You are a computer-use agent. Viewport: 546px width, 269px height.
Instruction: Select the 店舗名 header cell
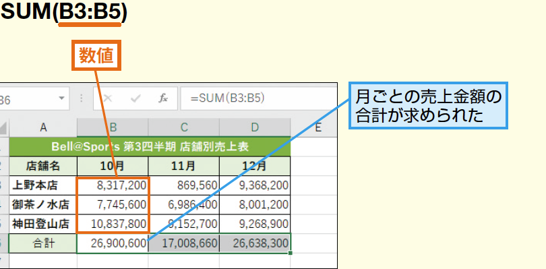[43, 167]
